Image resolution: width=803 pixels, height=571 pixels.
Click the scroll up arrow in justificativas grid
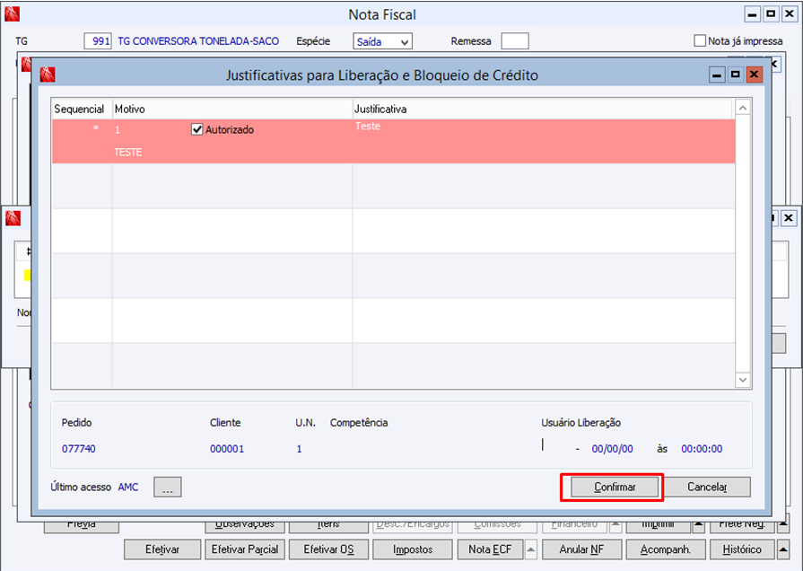pyautogui.click(x=743, y=108)
